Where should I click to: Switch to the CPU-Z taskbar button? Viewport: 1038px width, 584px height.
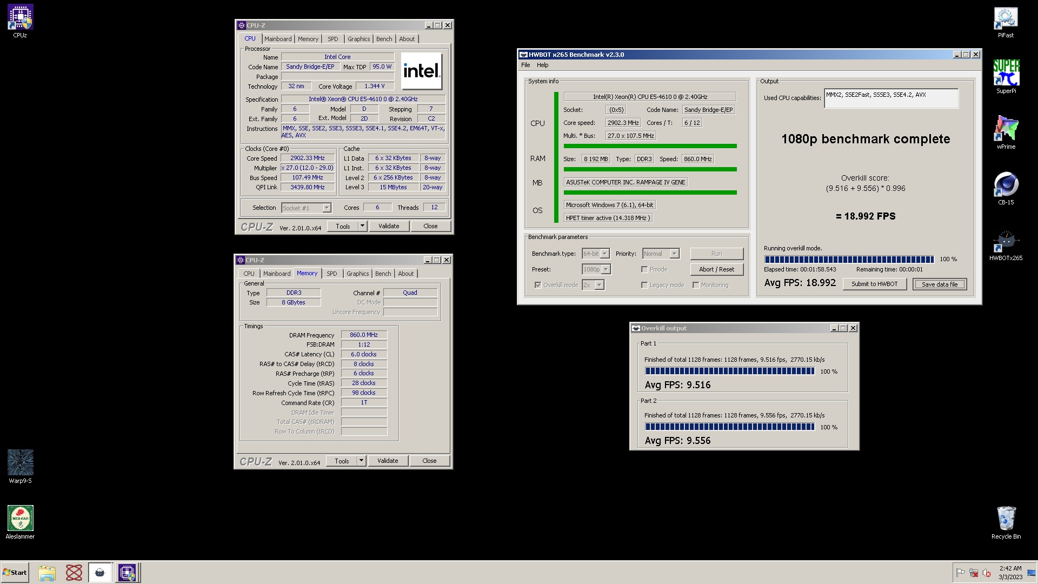coord(128,573)
